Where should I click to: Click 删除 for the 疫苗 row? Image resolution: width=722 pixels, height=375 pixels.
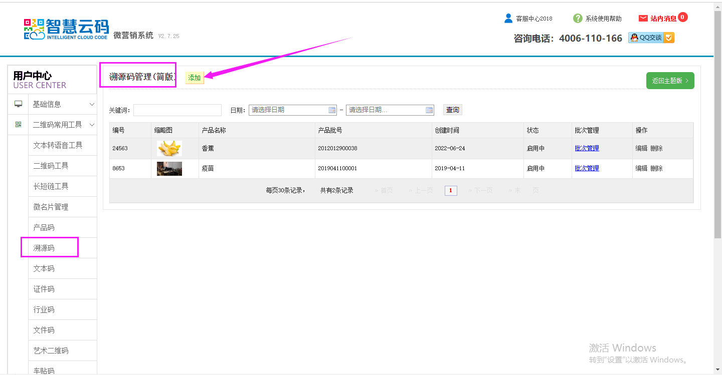click(x=656, y=168)
